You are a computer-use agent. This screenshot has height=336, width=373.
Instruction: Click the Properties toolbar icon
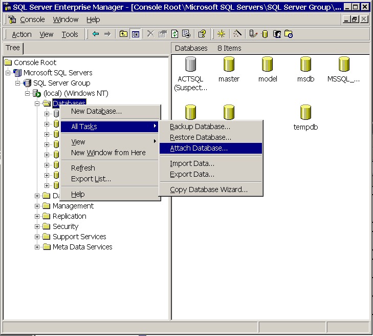(163, 34)
